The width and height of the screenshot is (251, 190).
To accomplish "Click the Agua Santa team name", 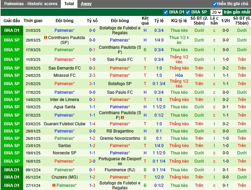I will [x=65, y=107].
